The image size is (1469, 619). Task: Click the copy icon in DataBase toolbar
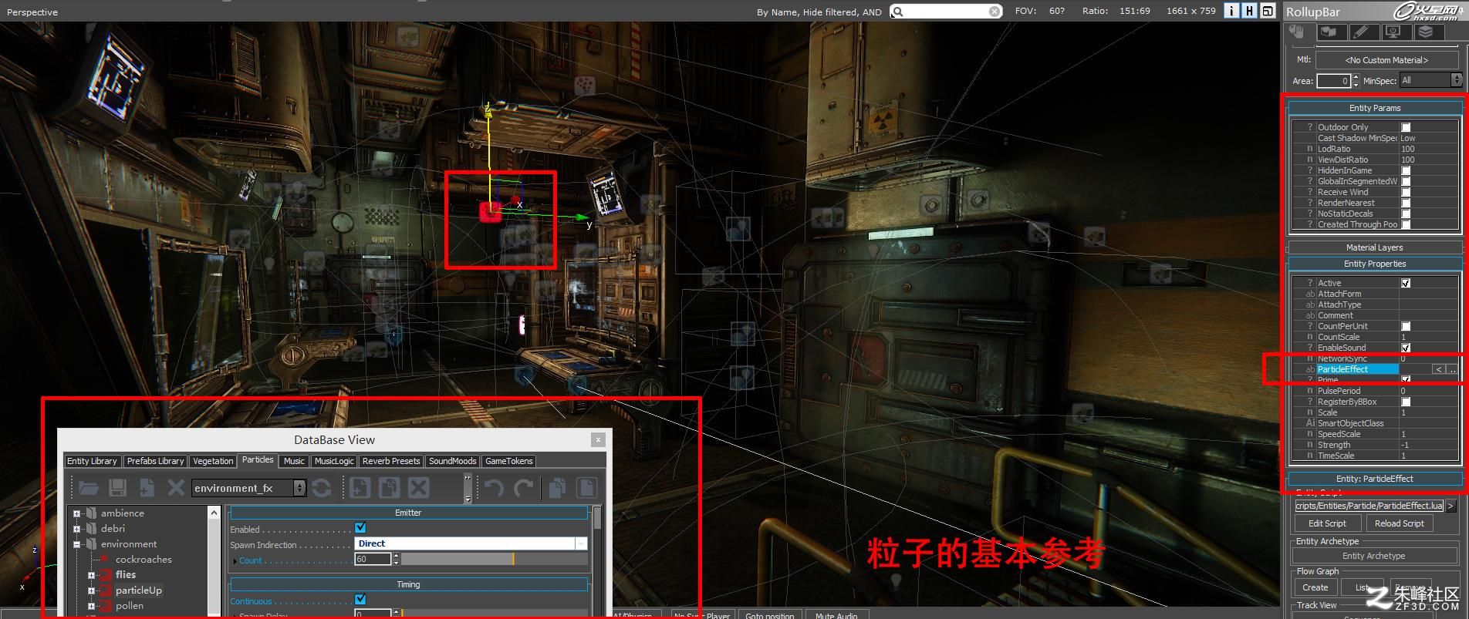click(557, 487)
